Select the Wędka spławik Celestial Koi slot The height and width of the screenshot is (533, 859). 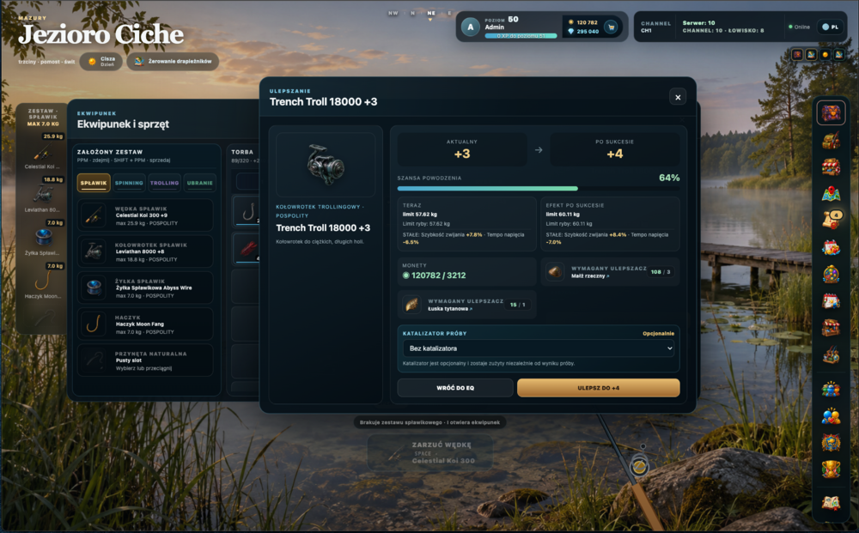point(145,215)
